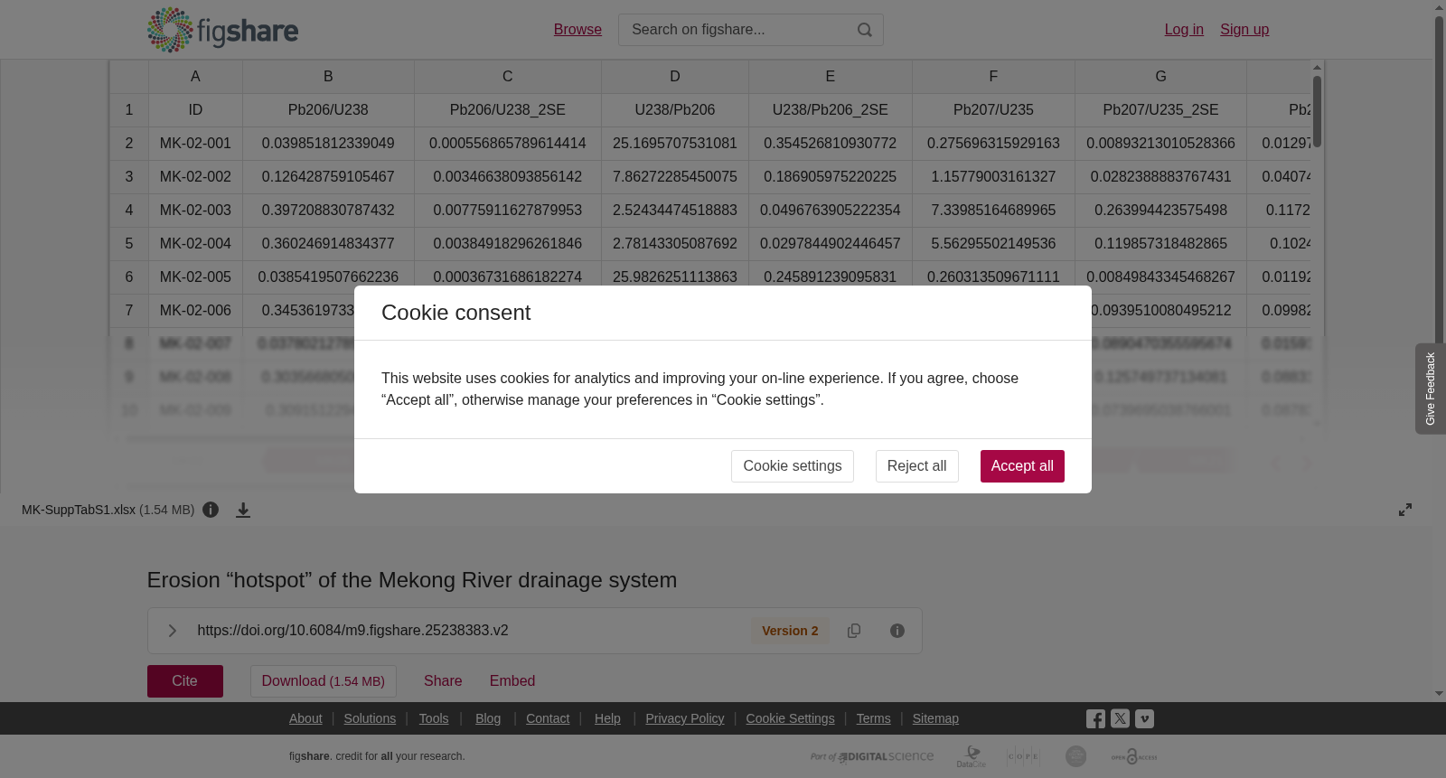Image resolution: width=1446 pixels, height=778 pixels.
Task: Click cell MK-02-005
Action: (x=195, y=277)
